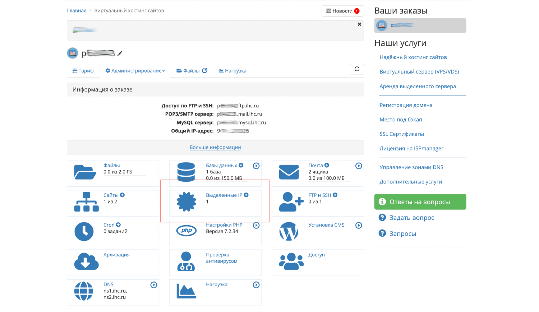Click the cloud download archive icon
Viewport: 539px width, 312px height.
tap(86, 261)
